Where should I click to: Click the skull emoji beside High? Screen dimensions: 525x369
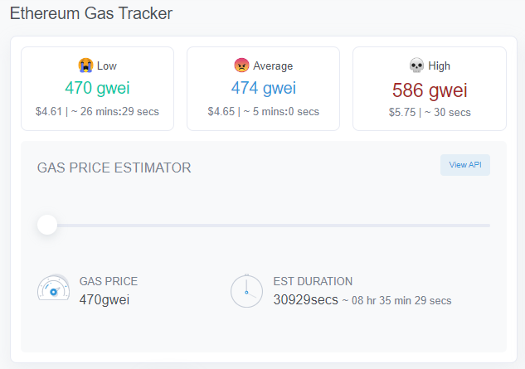click(x=416, y=65)
